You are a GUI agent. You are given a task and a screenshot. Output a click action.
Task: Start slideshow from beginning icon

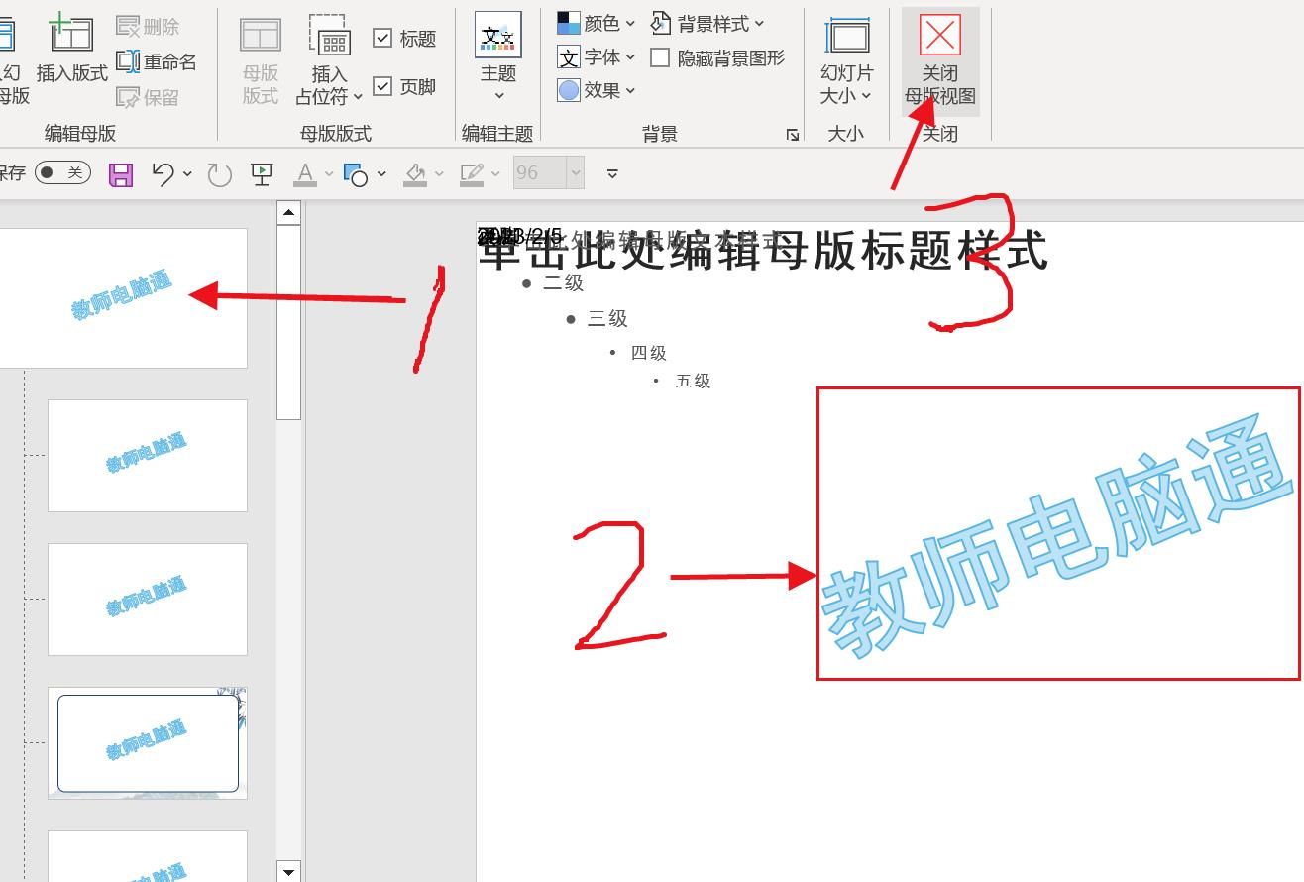[262, 174]
